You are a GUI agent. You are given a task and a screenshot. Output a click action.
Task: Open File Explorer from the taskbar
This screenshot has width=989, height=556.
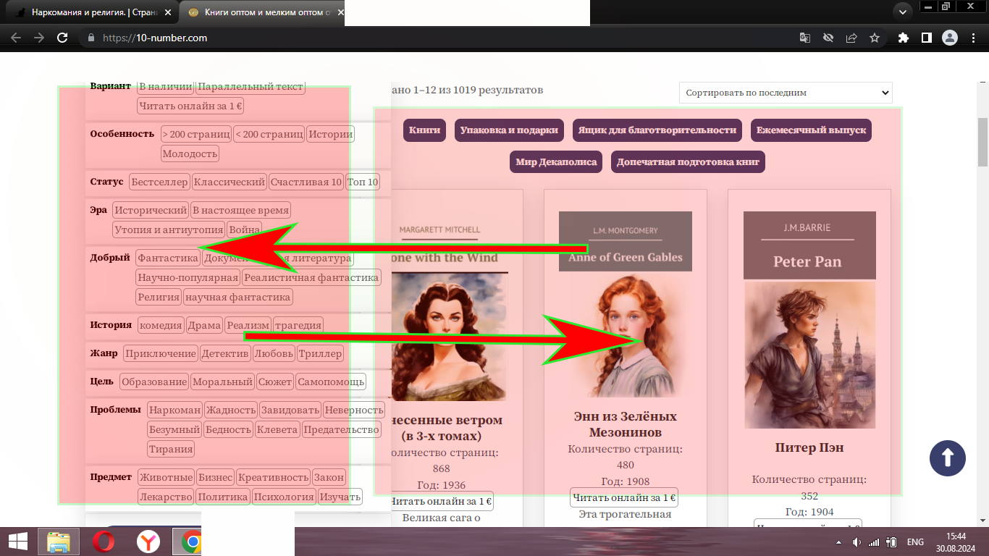tap(59, 542)
